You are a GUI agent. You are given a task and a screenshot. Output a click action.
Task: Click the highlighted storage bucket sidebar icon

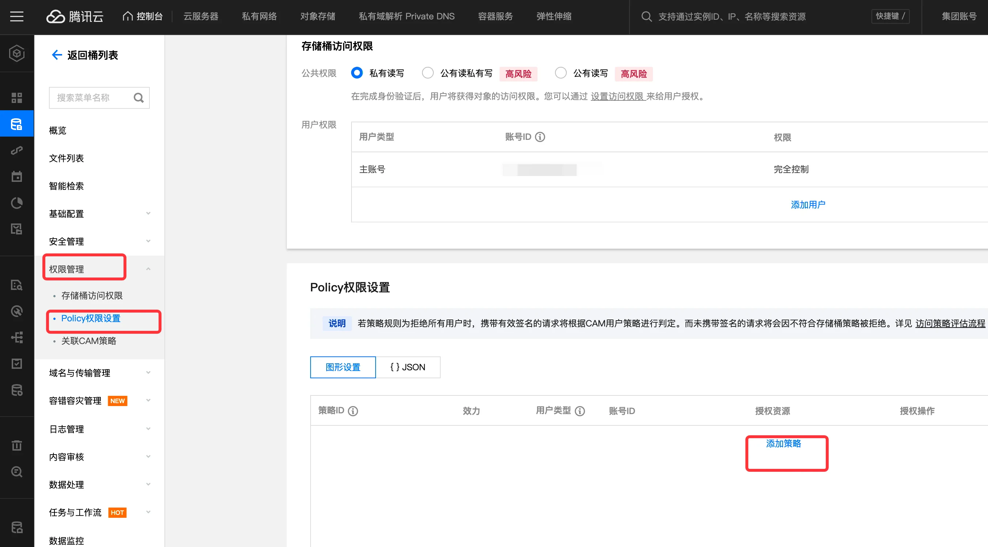point(16,124)
